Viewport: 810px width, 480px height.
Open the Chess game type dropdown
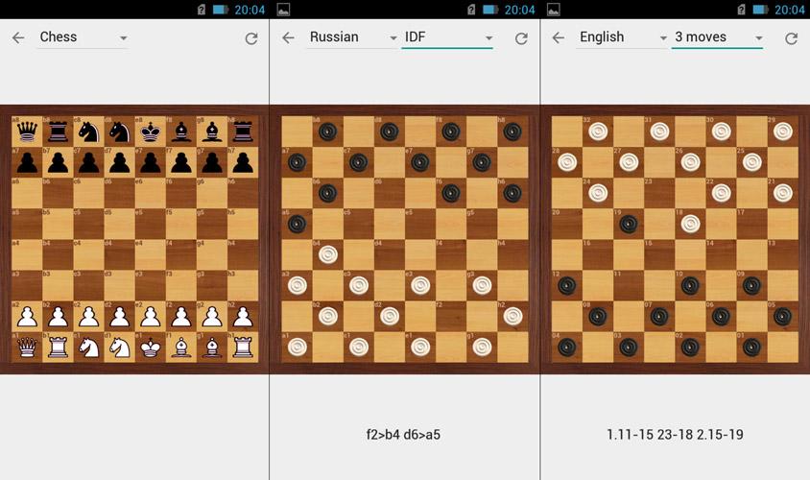[x=82, y=37]
